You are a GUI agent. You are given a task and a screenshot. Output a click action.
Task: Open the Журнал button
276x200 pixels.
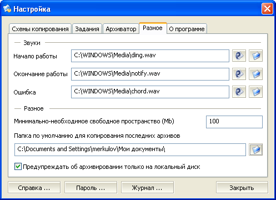tap(147, 188)
